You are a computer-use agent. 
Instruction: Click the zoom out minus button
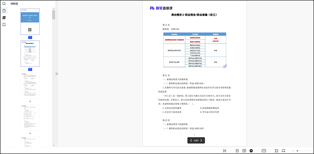pyautogui.click(x=293, y=151)
